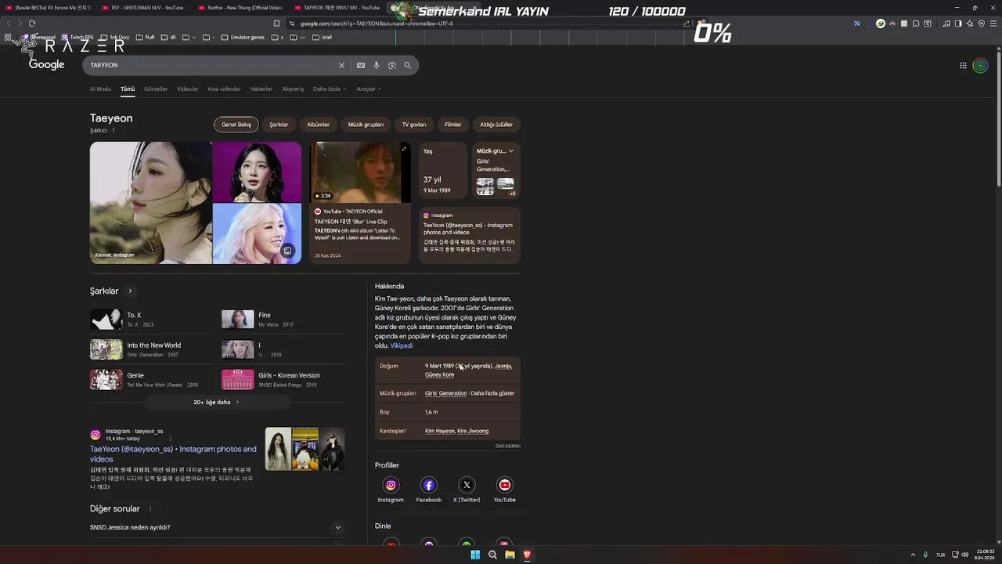Play the 'Blur' Live Clip video thumbnail
Screen dimensions: 1002x564
click(x=359, y=172)
